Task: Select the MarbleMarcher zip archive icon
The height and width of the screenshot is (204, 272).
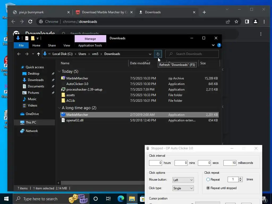Action: (63, 78)
